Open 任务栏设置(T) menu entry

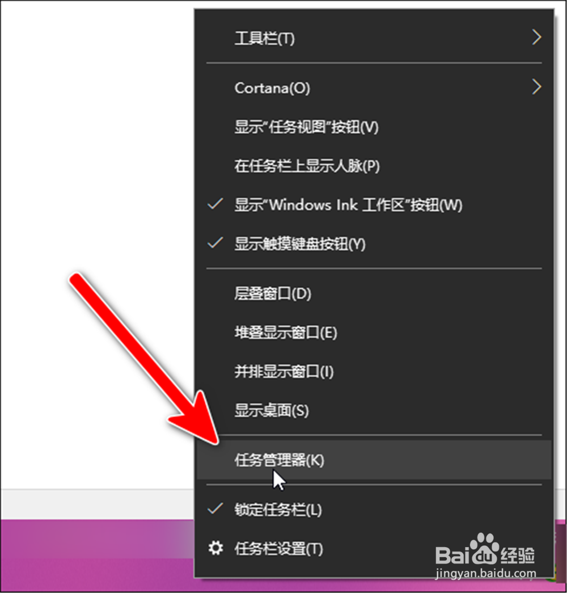pos(374,548)
